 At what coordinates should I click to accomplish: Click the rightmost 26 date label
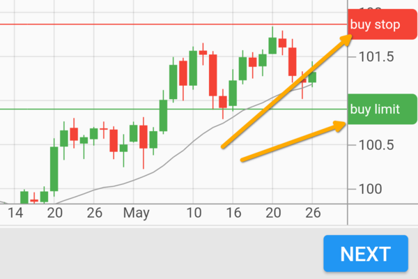(x=313, y=212)
